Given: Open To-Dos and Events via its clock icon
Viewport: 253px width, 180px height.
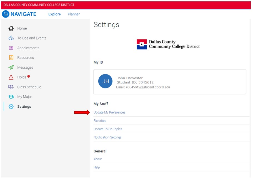Looking at the screenshot, I should [x=11, y=38].
